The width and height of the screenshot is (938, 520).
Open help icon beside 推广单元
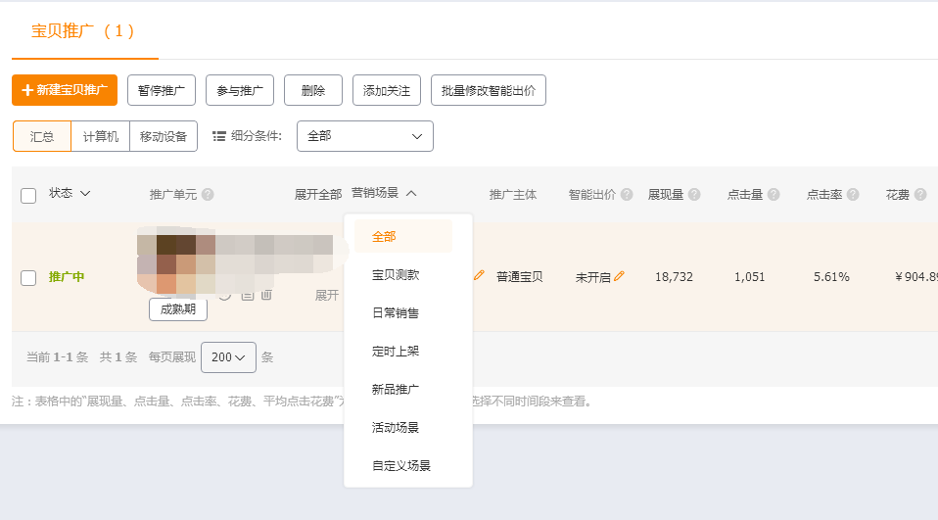tap(208, 195)
